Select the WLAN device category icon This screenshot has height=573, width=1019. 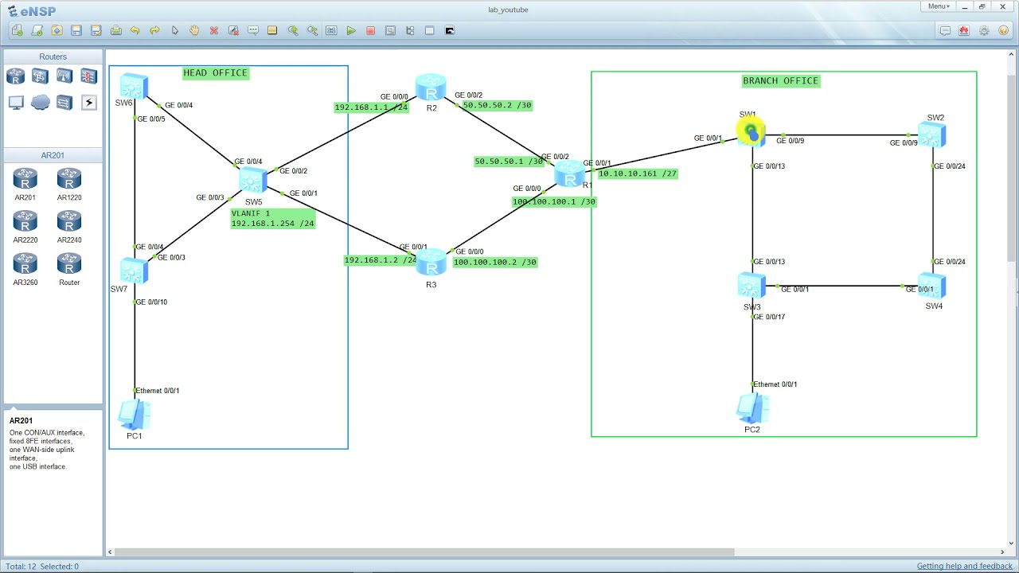[x=64, y=76]
